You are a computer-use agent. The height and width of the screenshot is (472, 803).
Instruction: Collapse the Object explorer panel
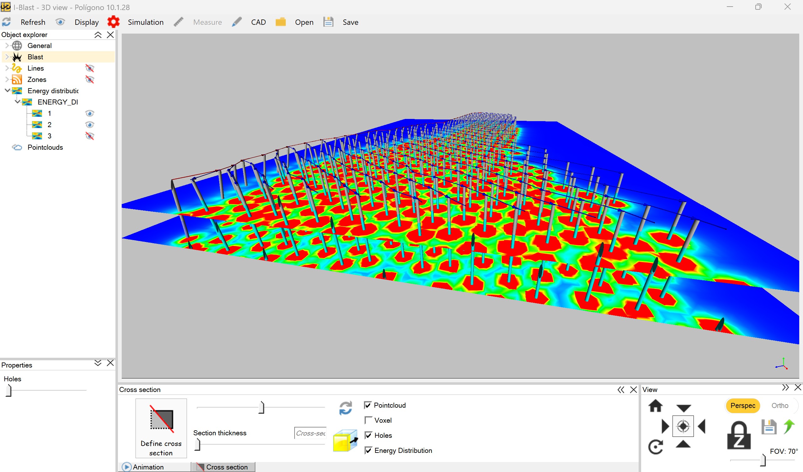coord(98,35)
